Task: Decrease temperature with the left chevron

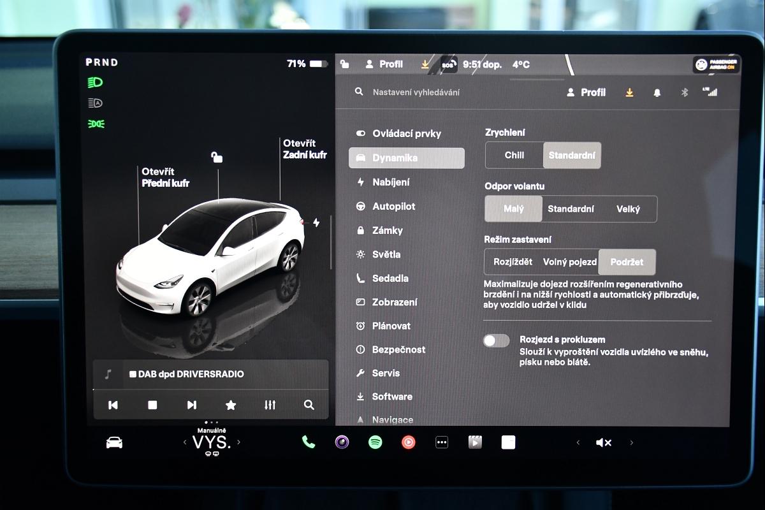Action: pos(185,442)
